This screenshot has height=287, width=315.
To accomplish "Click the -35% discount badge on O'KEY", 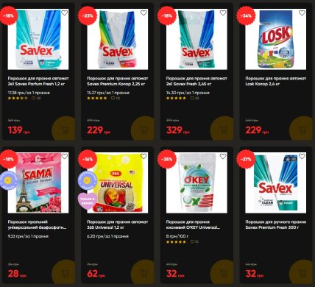I will click(167, 159).
